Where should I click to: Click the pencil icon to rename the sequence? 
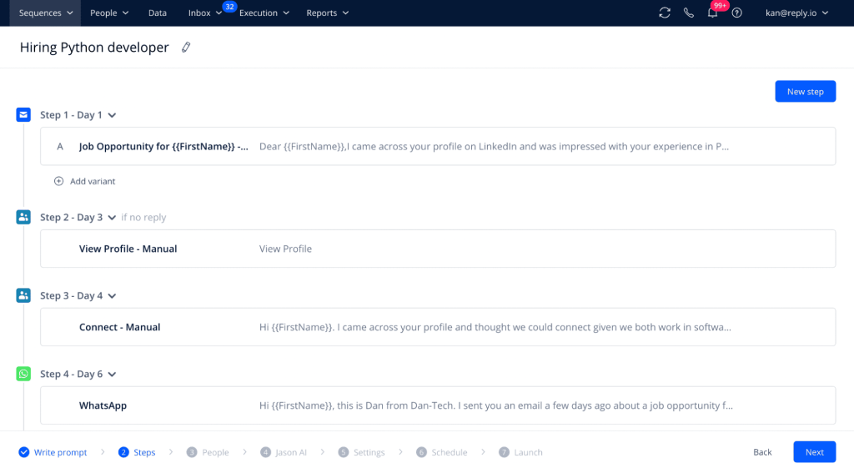point(186,48)
